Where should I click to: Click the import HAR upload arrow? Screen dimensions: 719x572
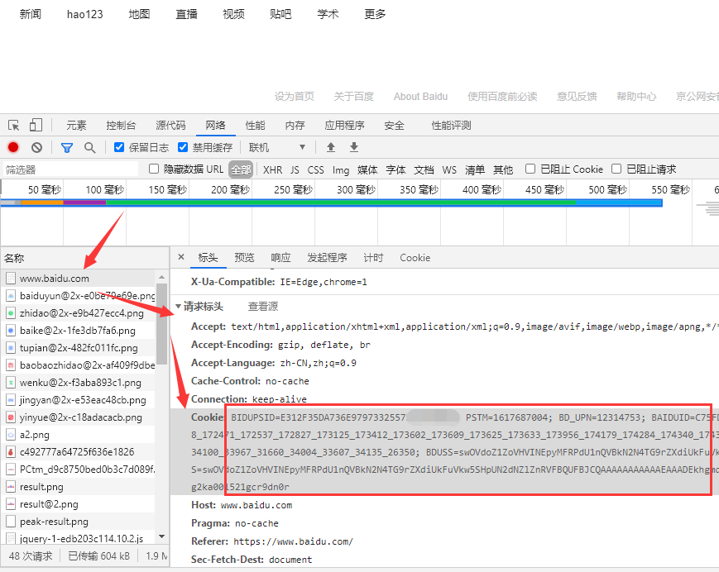pos(331,147)
